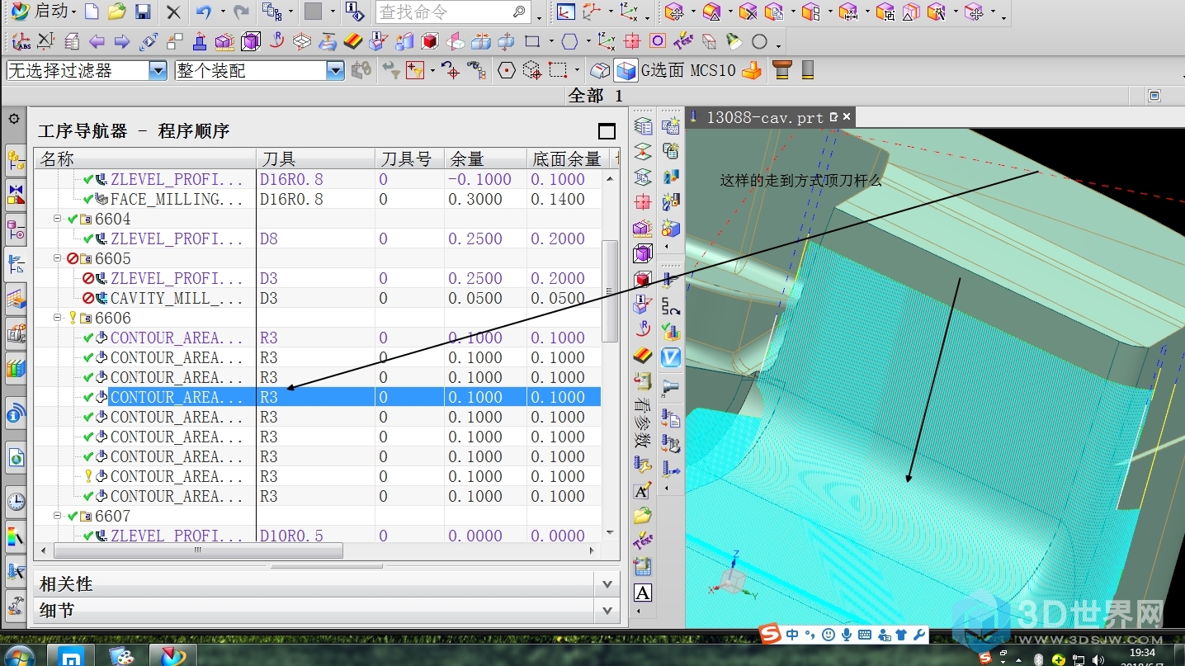Click the lamp light icon
This screenshot has height=666, width=1185.
pyautogui.click(x=734, y=41)
